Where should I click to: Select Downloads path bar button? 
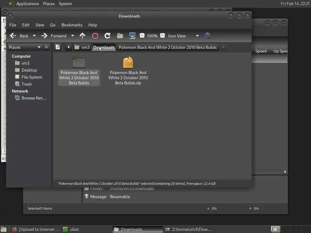(104, 47)
